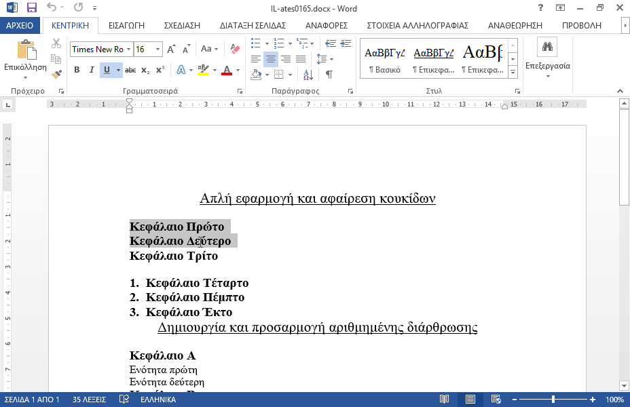Toggle subscript formatting

[145, 71]
